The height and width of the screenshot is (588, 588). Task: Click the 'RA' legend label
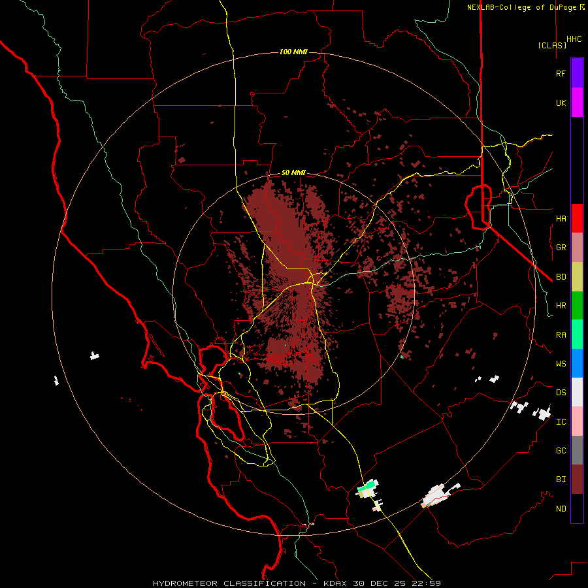561,335
